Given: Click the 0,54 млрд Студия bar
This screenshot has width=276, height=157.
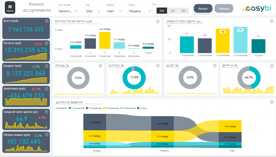Looking at the screenshot, I should click(148, 48).
